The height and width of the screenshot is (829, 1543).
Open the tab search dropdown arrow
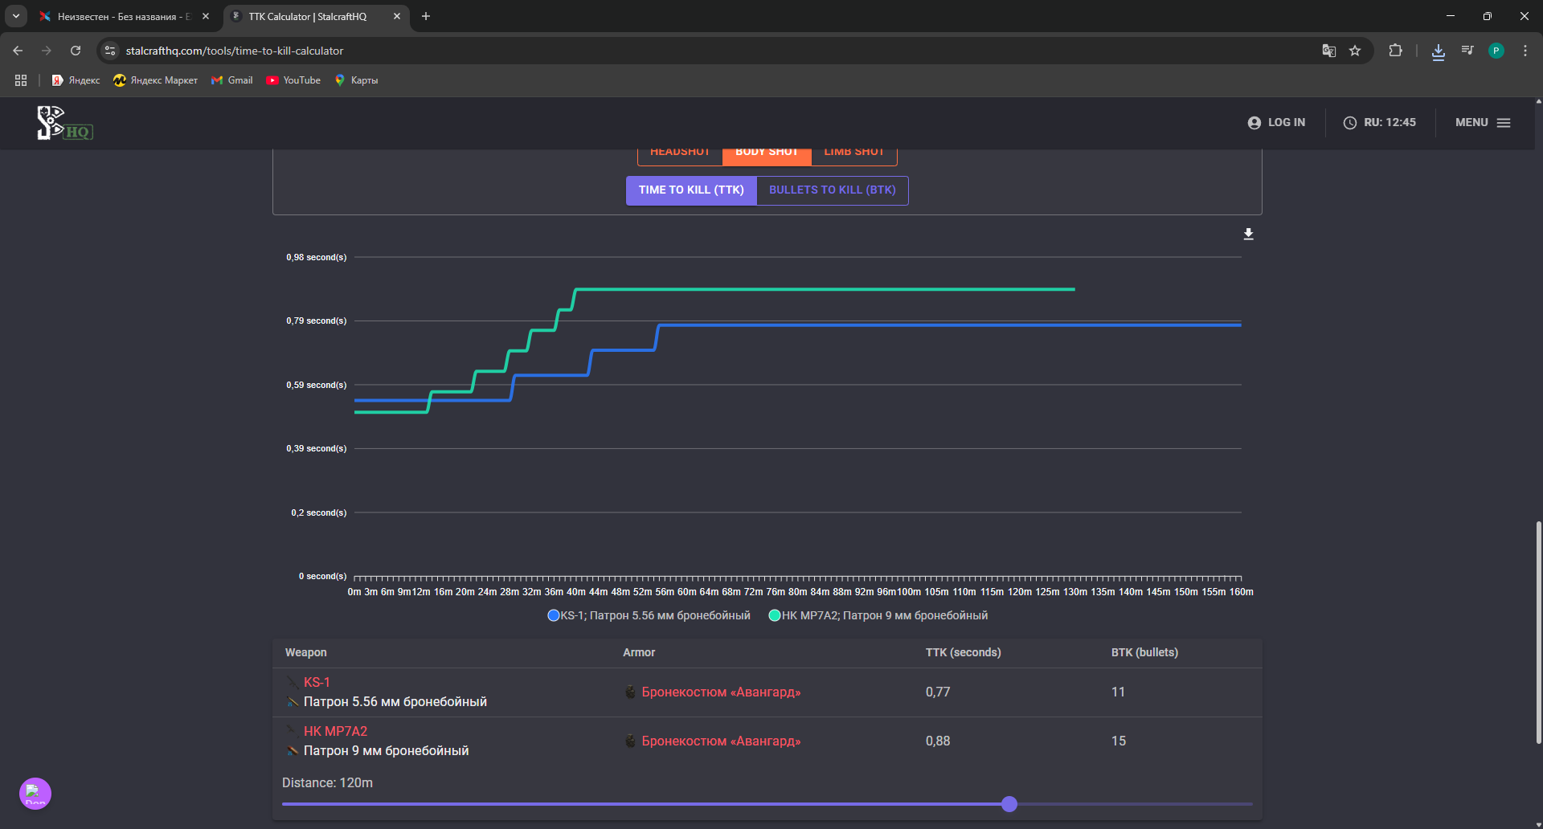pyautogui.click(x=16, y=16)
